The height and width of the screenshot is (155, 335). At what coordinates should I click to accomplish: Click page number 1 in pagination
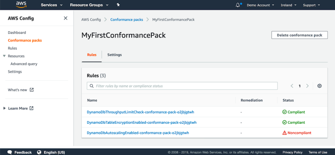click(x=300, y=86)
